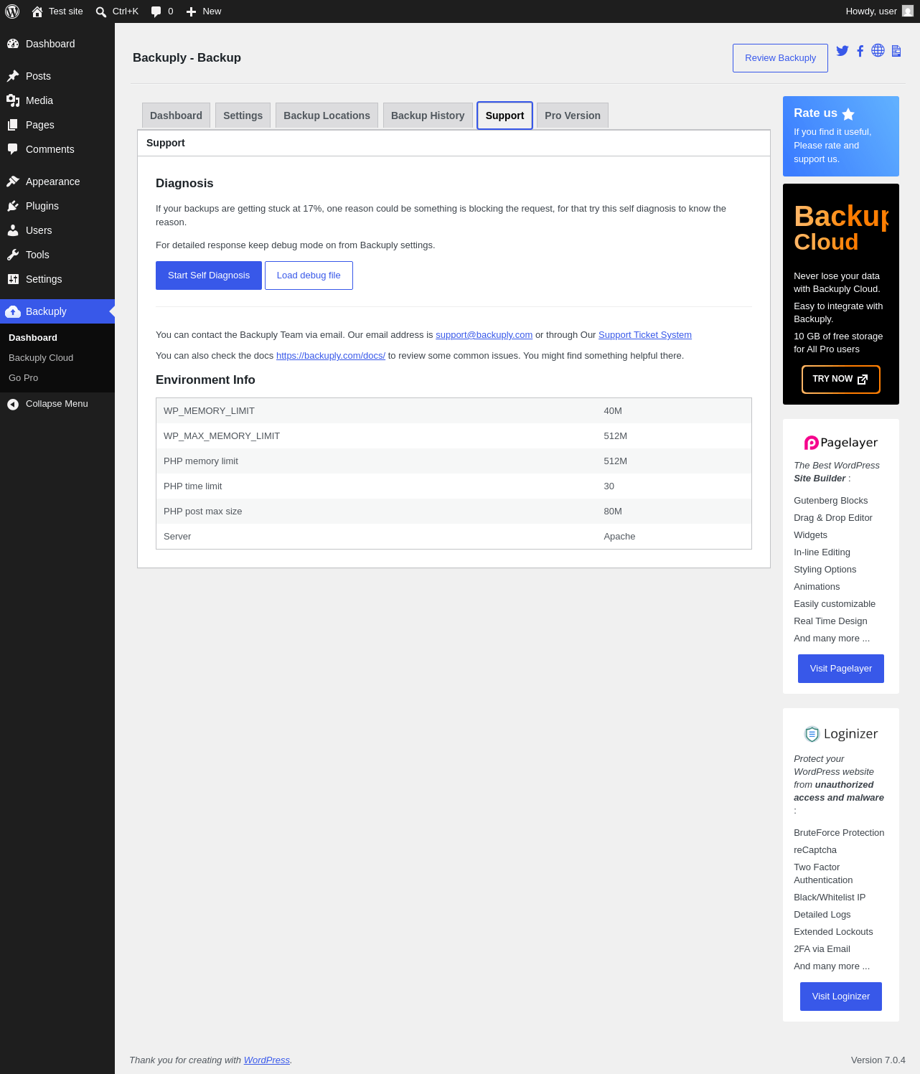Click the Loginizer shield logo
Image resolution: width=920 pixels, height=1074 pixels.
(x=812, y=734)
